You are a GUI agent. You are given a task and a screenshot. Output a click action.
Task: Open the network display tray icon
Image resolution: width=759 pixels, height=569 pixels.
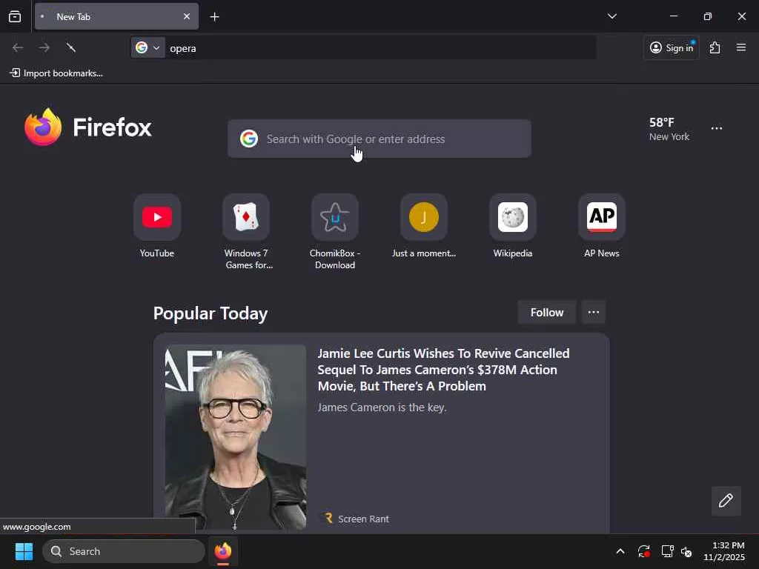pos(668,551)
